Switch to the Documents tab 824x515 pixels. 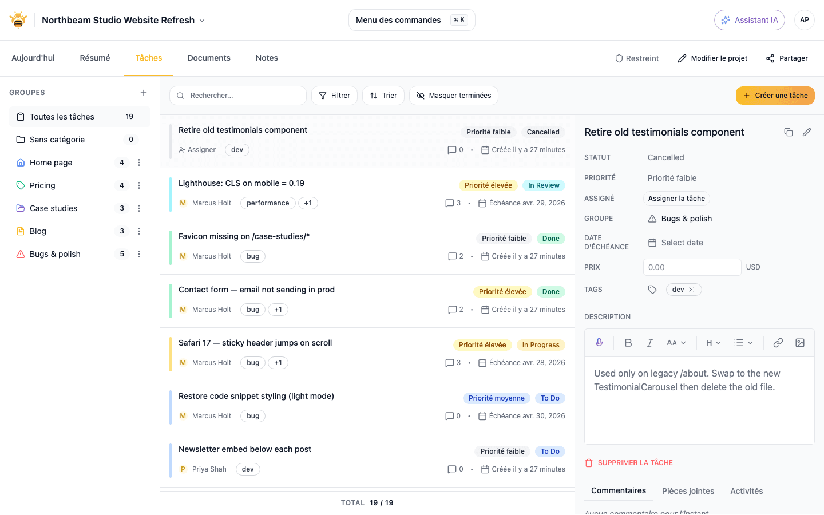pos(209,58)
